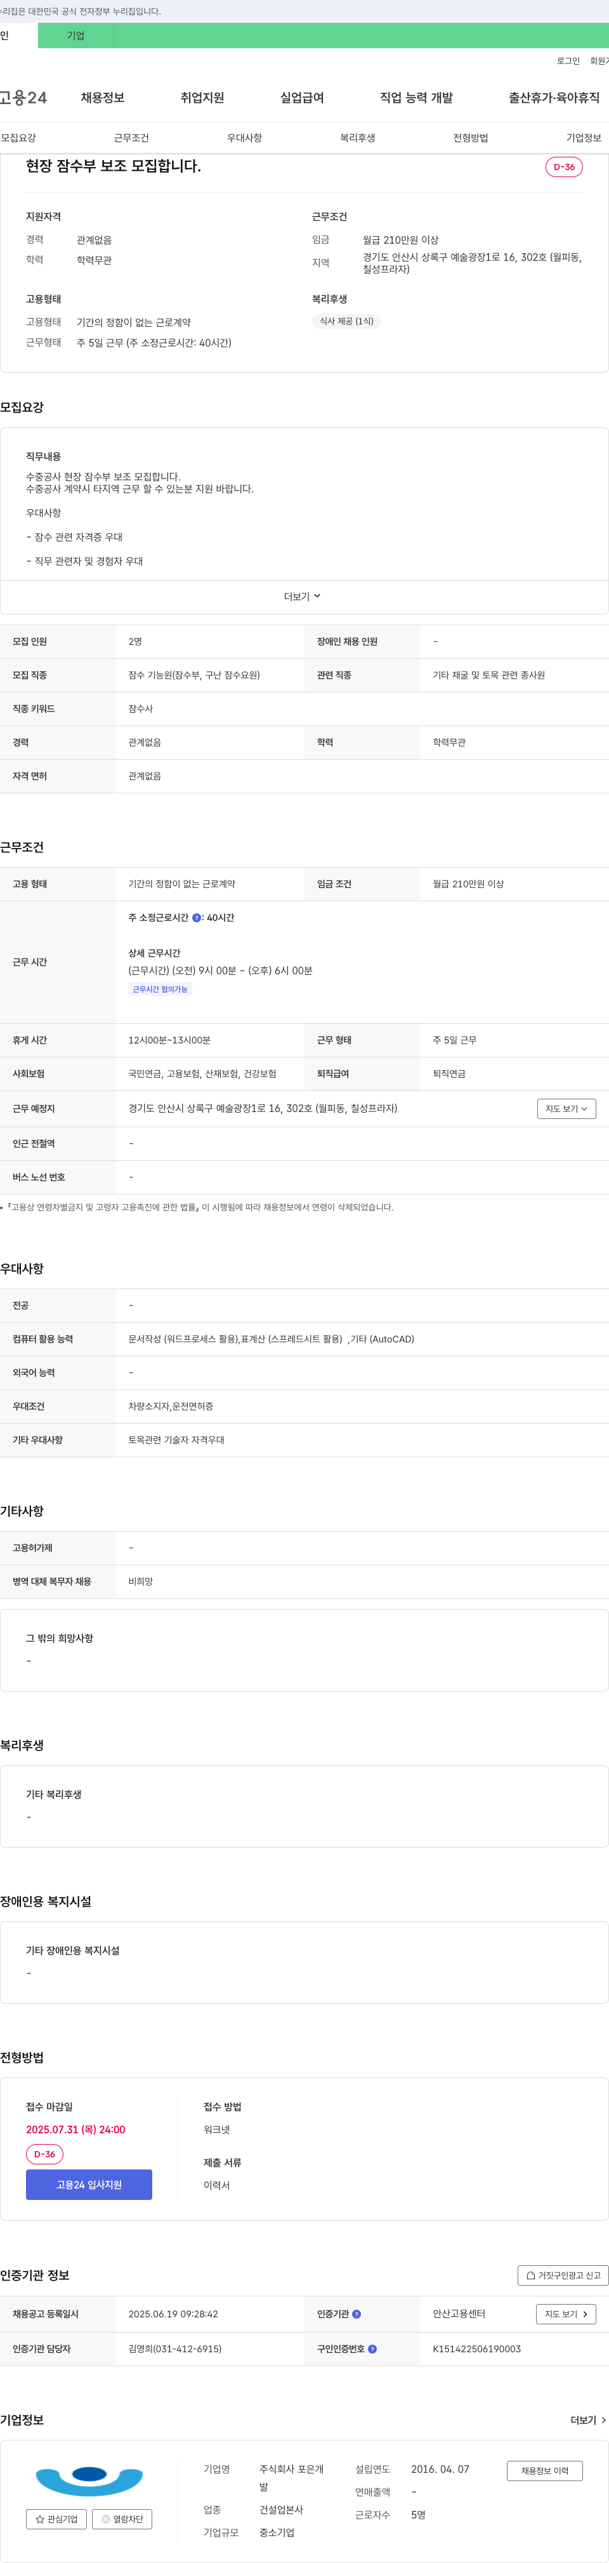Open the 기업 tab at top
Image resolution: width=609 pixels, height=2563 pixels.
(75, 36)
